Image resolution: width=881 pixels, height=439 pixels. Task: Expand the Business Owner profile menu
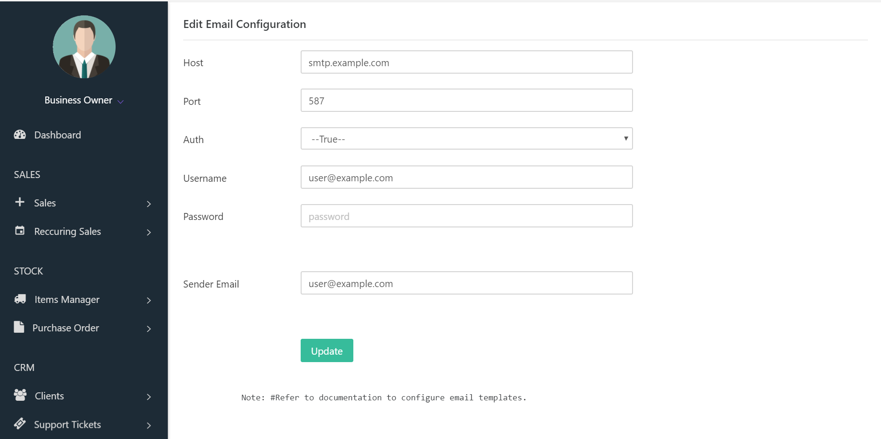121,101
